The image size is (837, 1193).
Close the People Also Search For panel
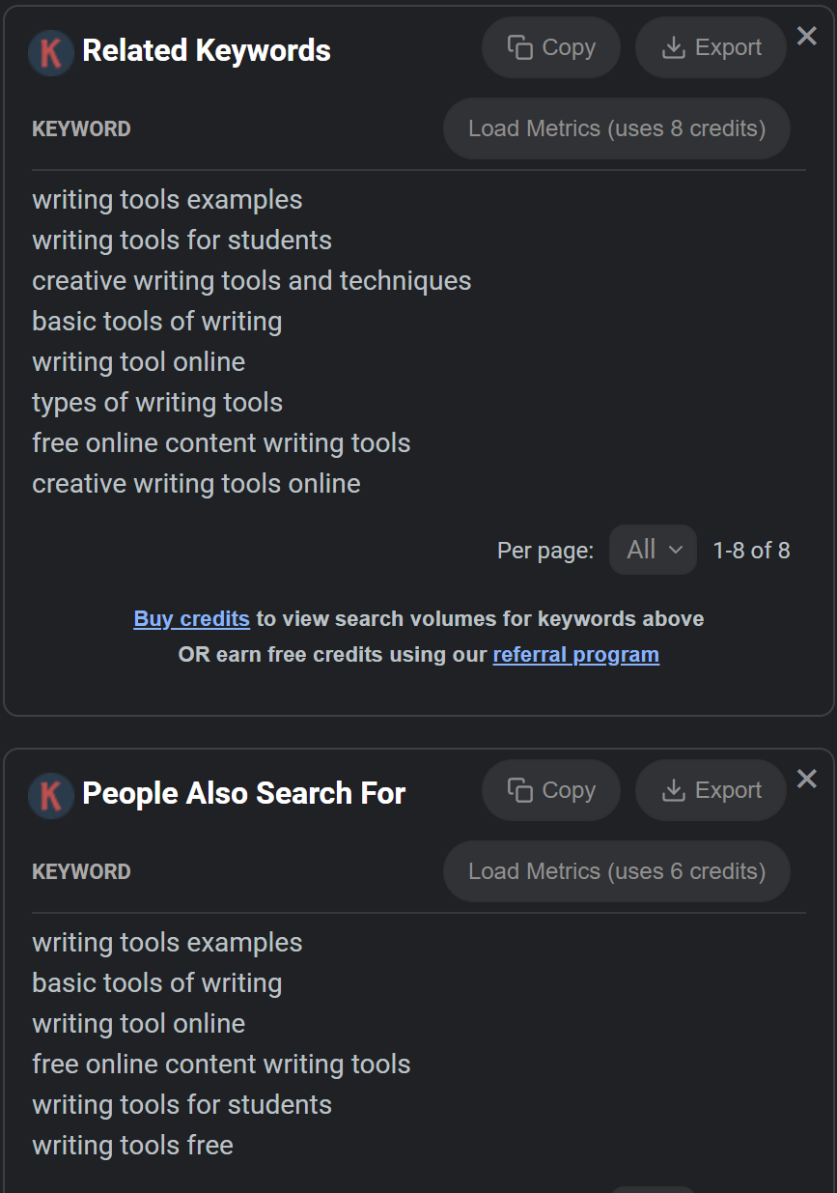coord(807,779)
